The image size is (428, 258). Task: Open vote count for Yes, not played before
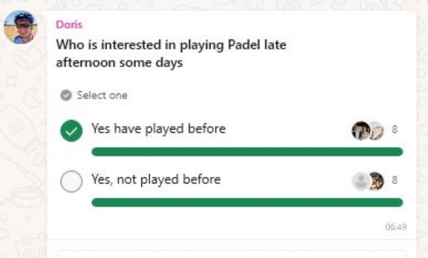394,180
